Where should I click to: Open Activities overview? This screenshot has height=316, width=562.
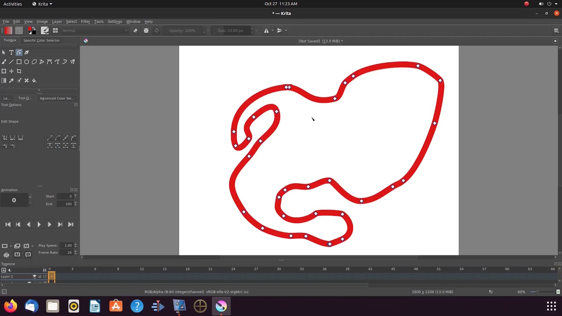point(12,4)
